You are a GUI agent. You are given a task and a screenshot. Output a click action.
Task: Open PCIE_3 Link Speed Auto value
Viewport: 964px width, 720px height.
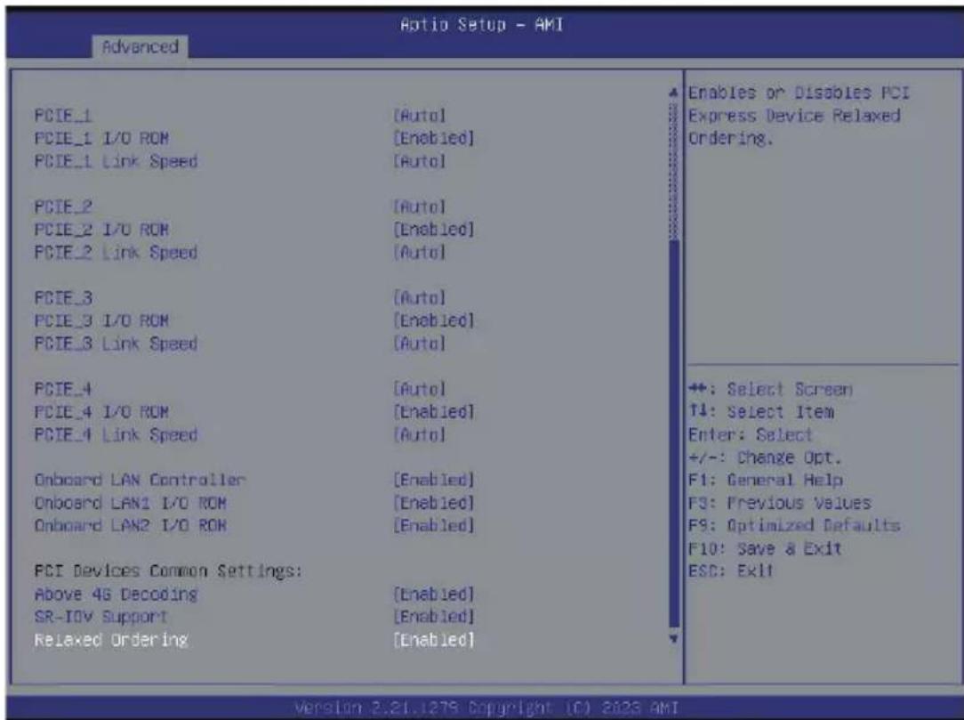(419, 344)
